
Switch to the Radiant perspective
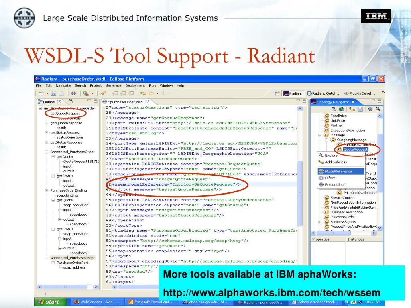293,93
